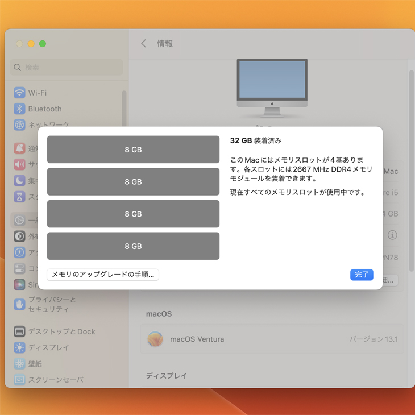Choose 壁紙 in the sidebar
Screen dimensions: 415x415
coord(35,363)
